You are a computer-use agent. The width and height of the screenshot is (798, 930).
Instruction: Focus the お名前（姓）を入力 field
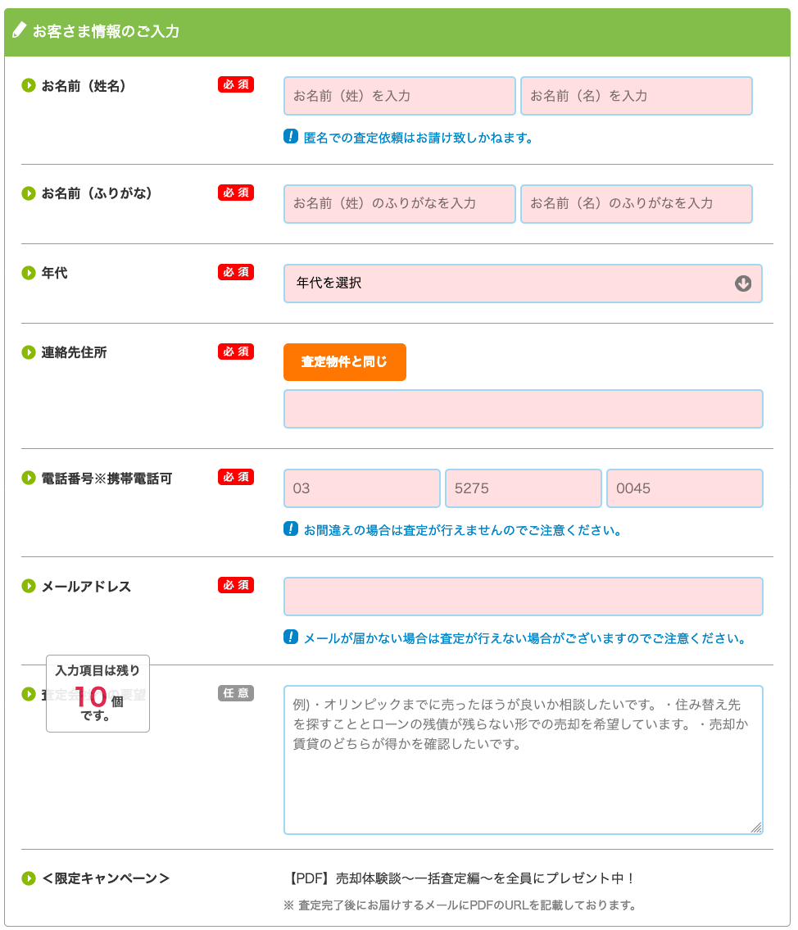(400, 96)
